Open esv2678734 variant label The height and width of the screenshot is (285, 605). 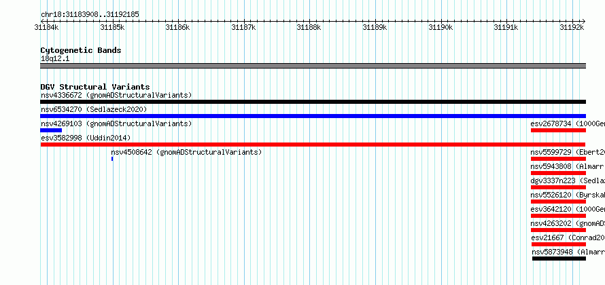click(x=568, y=123)
